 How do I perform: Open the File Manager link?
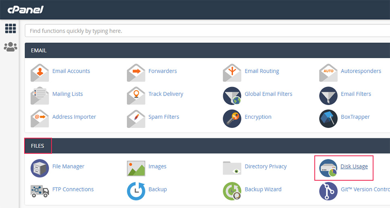pos(68,167)
